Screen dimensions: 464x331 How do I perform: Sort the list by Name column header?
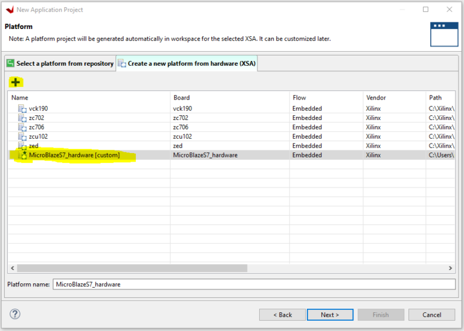89,98
